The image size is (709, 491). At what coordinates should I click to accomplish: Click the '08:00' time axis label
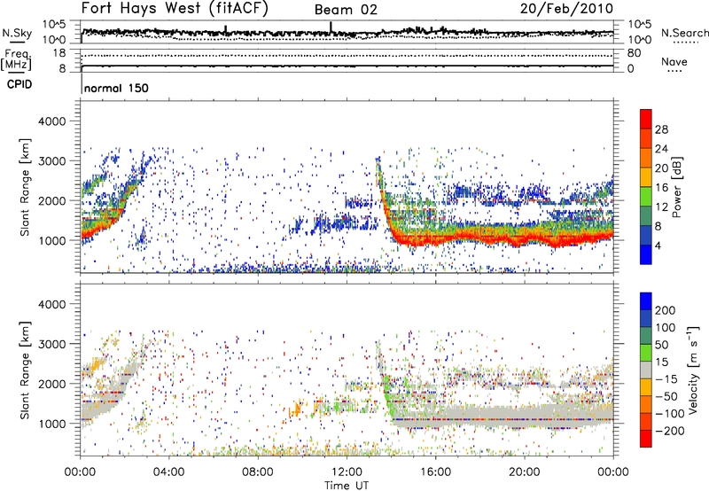tap(258, 472)
